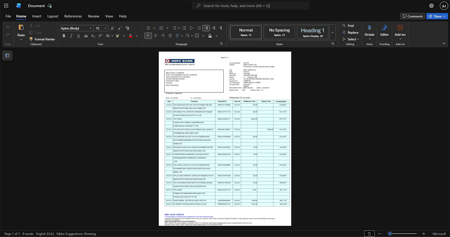
Task: Increase font size with grow icon
Action: (x=113, y=28)
